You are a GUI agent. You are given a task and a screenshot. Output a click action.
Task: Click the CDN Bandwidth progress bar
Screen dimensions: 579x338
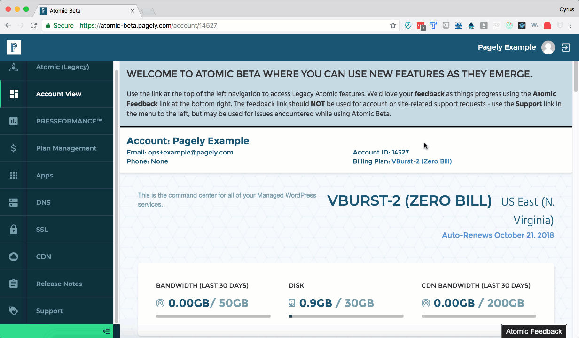pos(478,316)
